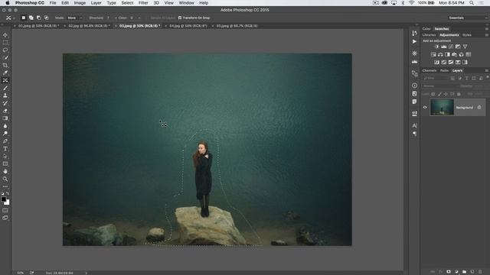The height and width of the screenshot is (275, 490).
Task: Add a Vibrance adjustment
Action: [465, 47]
